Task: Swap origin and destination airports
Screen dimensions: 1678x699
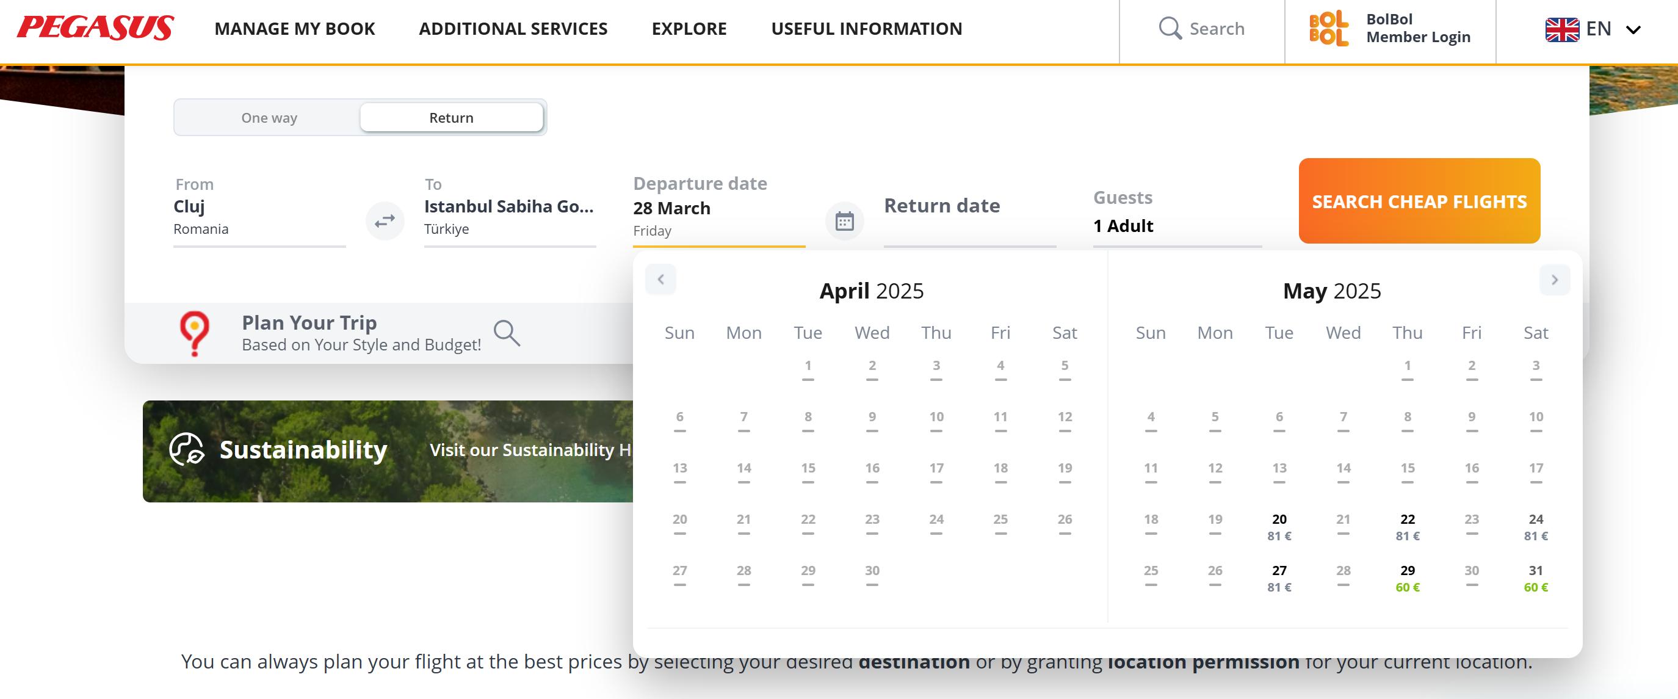Action: [x=385, y=221]
